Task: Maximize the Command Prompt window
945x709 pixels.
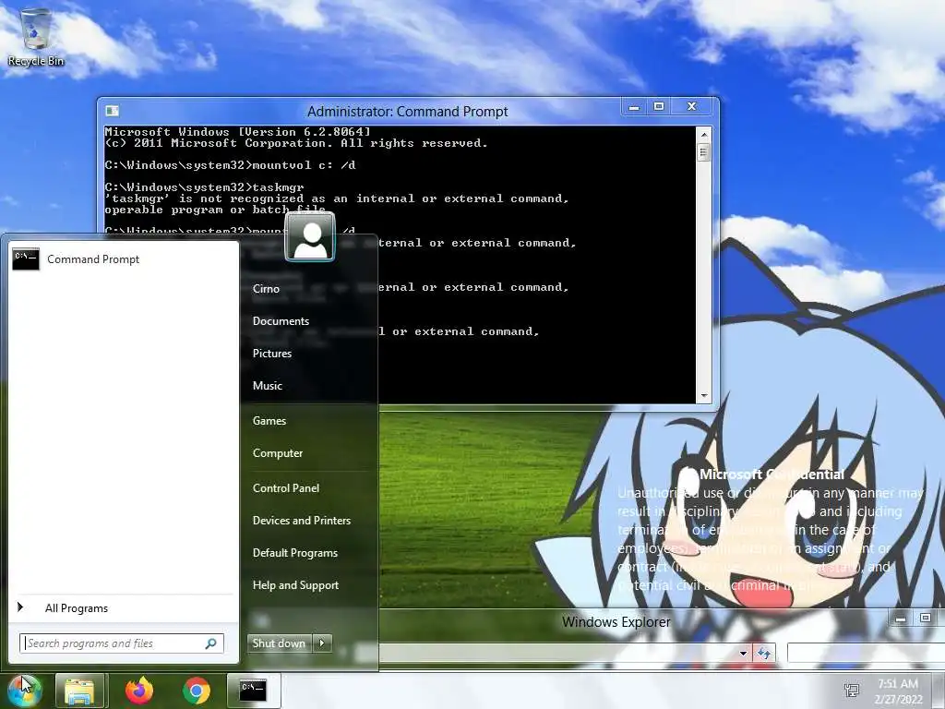Action: click(659, 107)
